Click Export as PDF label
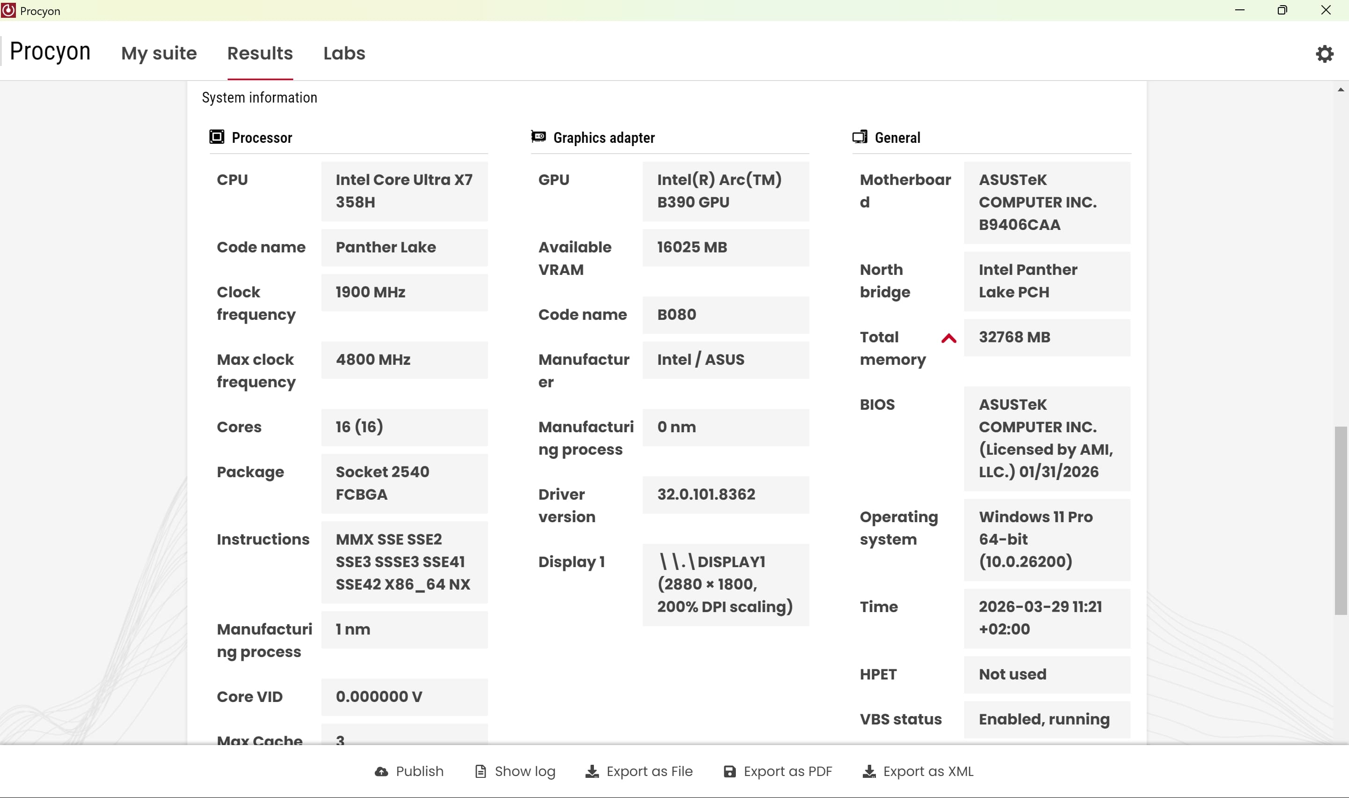Screen dimensions: 1349x798 (x=788, y=772)
